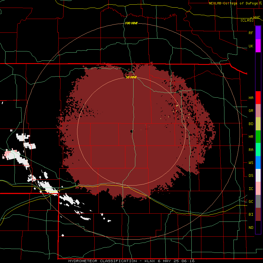The image size is (263, 263).
Task: Click the KLNX radar site identifier
Action: (x=150, y=261)
